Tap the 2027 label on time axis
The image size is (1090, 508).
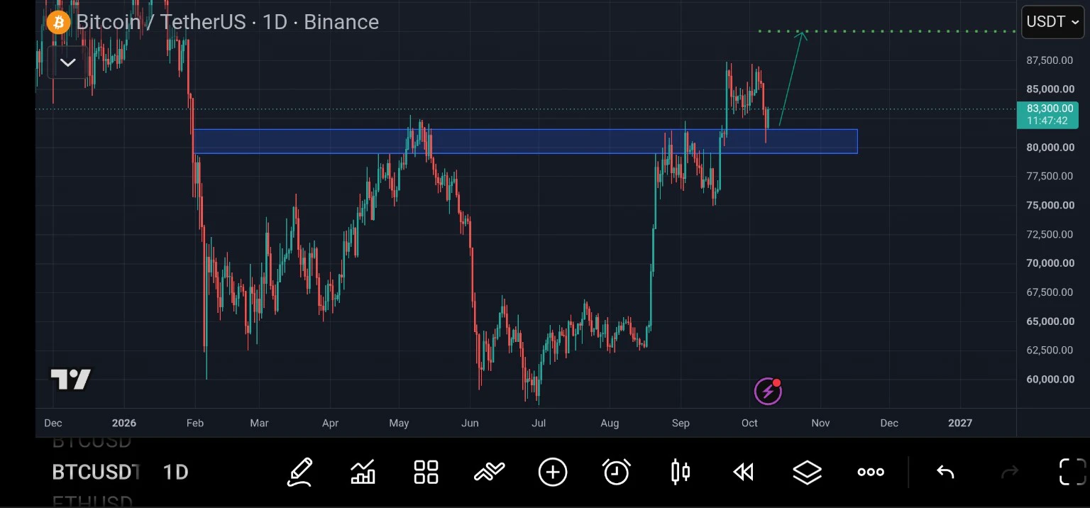pos(960,423)
